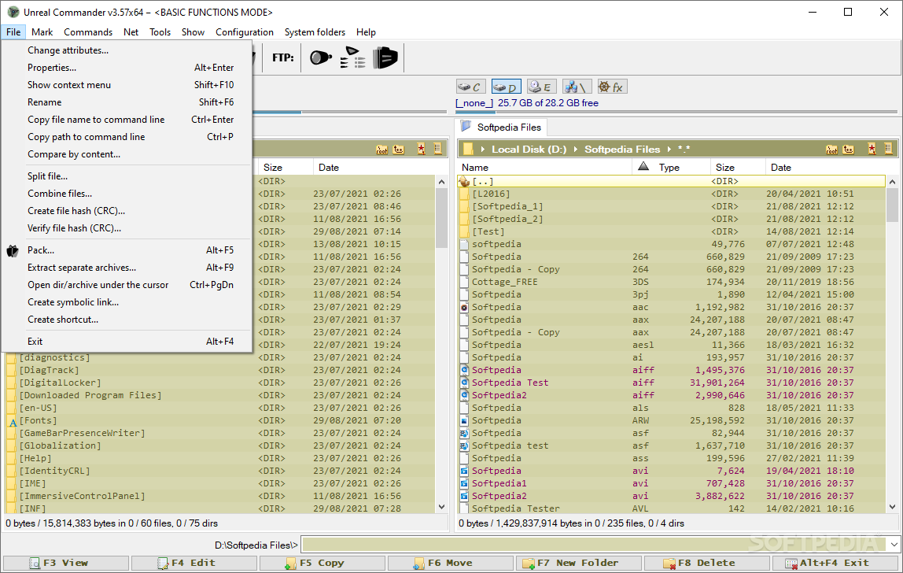Click the F3 View button

coord(66,564)
